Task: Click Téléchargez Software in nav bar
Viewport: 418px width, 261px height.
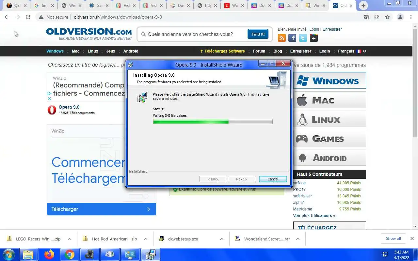Action: click(x=222, y=51)
